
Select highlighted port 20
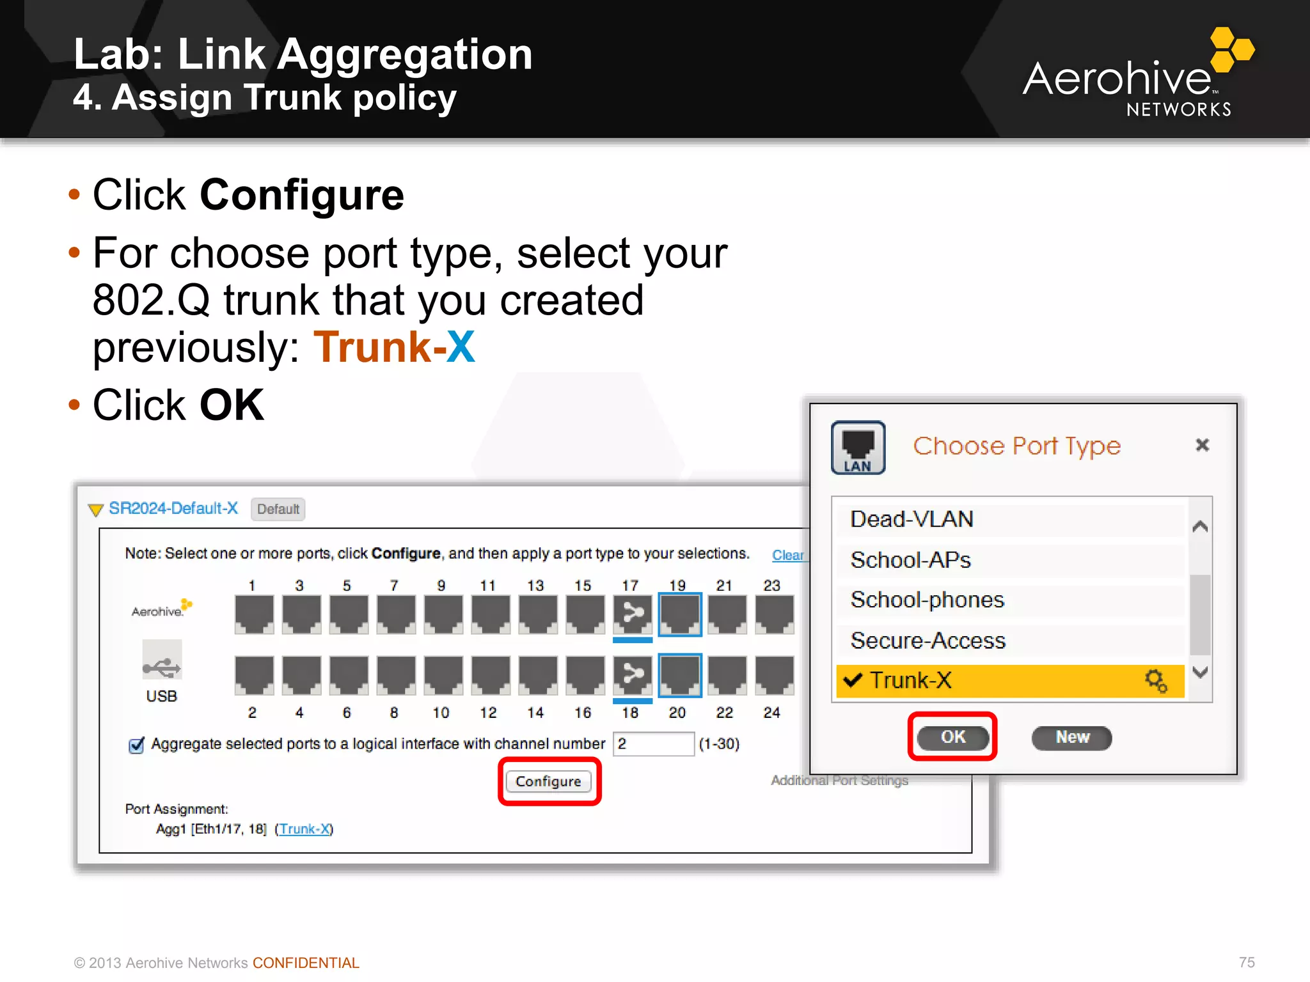tap(680, 675)
